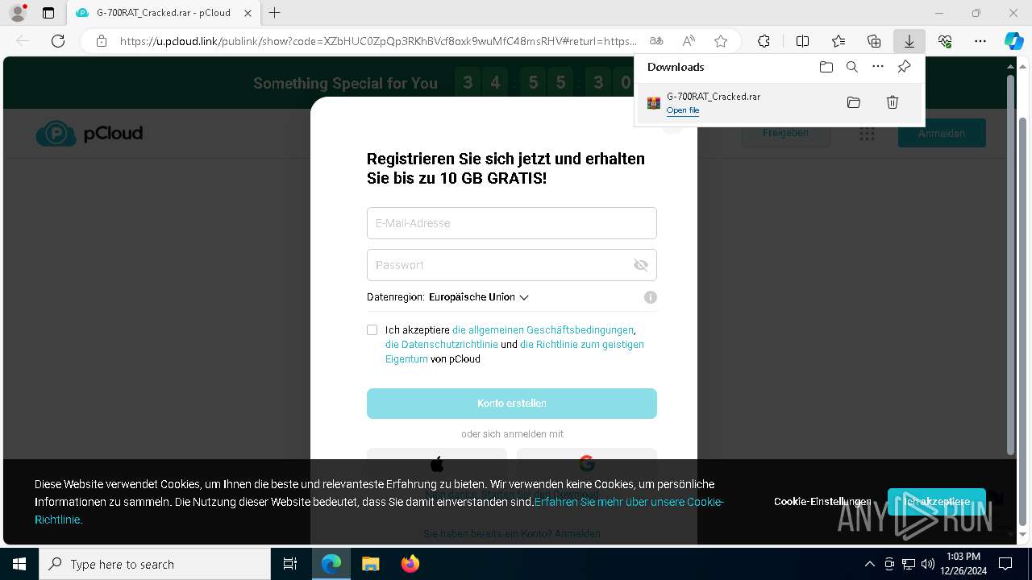Click Cookie-Einstellungen button
This screenshot has height=580, width=1032.
822,501
